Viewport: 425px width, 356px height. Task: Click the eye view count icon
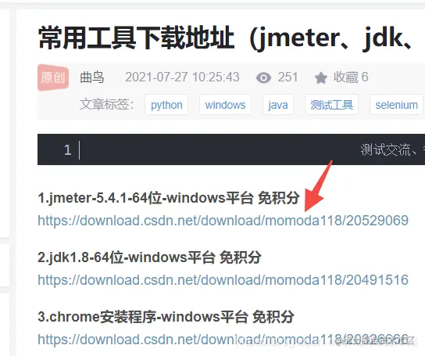(x=263, y=77)
